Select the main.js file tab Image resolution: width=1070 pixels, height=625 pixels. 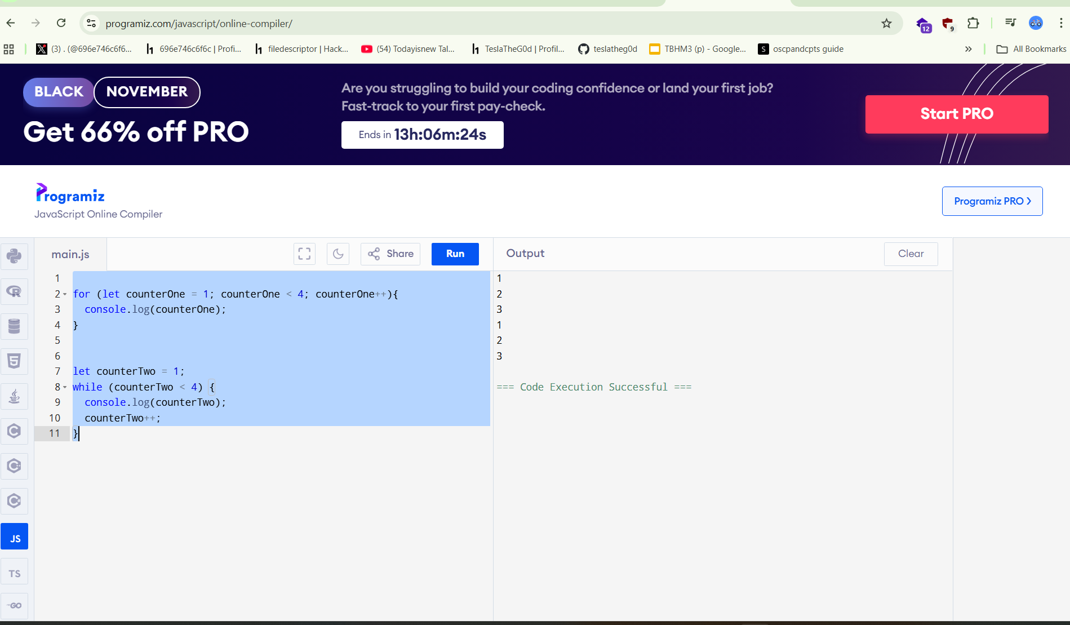70,254
